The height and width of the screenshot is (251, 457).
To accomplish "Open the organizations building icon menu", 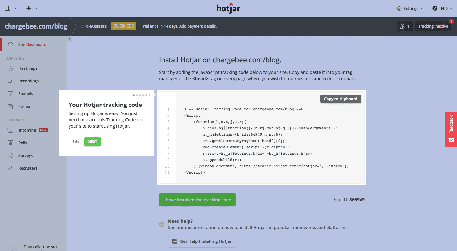I will (7, 8).
